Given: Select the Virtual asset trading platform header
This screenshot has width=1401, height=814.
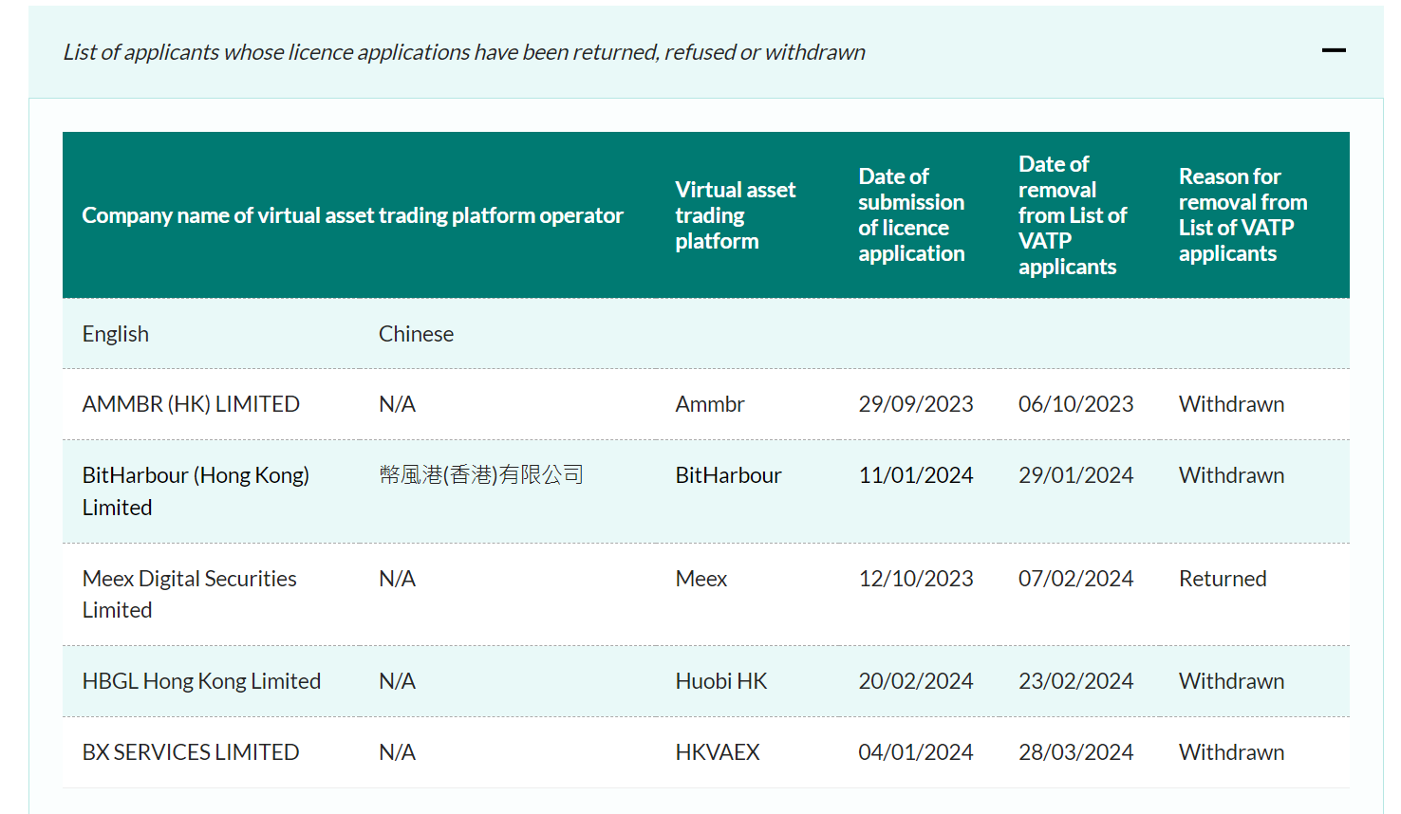Looking at the screenshot, I should [x=736, y=214].
